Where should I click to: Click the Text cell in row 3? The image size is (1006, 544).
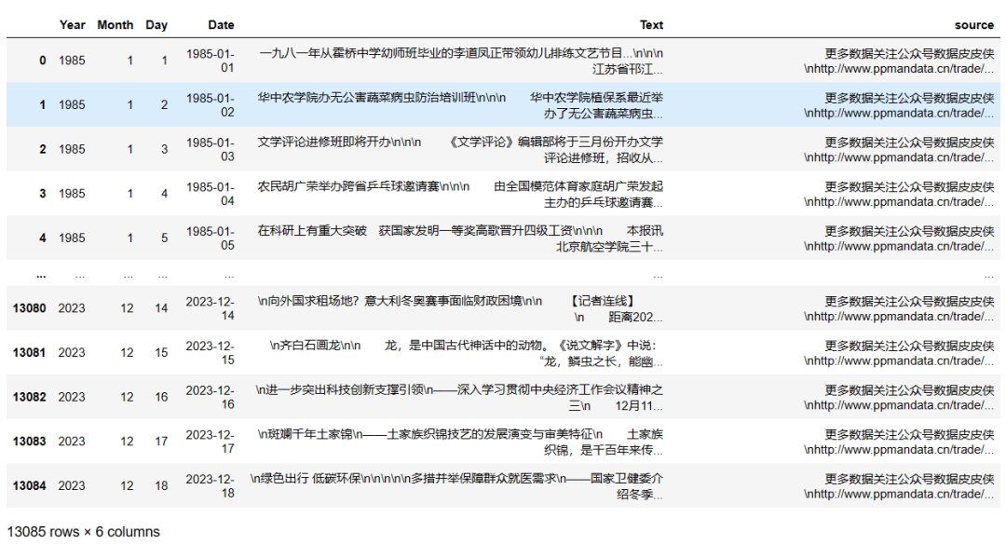click(x=460, y=194)
